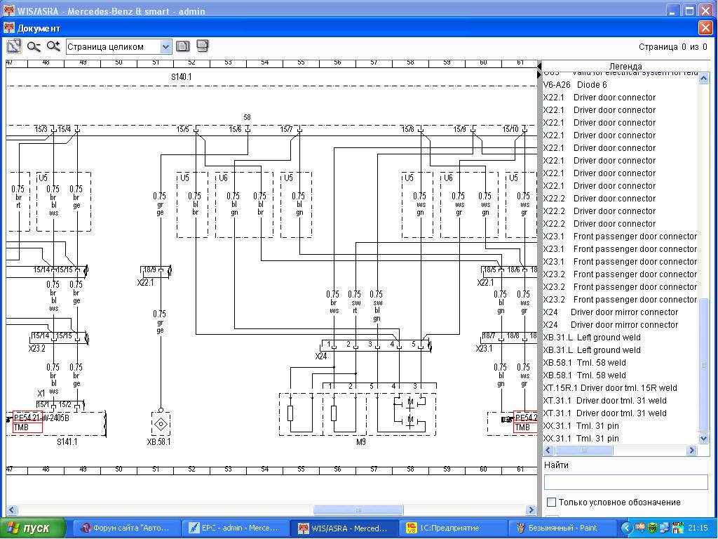This screenshot has height=539, width=718.
Task: Open the Страница целиком zoom dropdown
Action: (165, 47)
